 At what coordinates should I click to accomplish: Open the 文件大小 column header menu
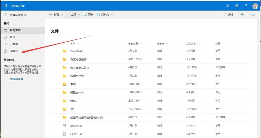coord(193,44)
